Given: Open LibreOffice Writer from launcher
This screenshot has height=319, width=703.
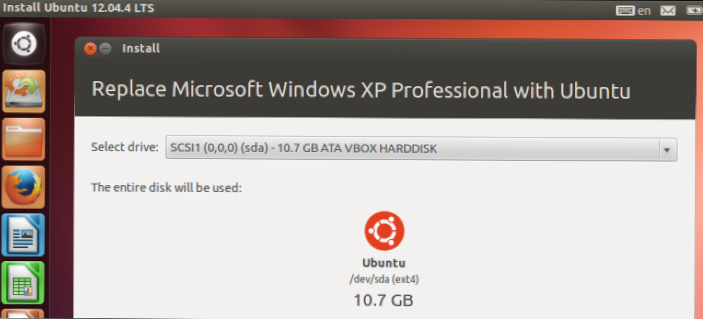Looking at the screenshot, I should (x=24, y=235).
